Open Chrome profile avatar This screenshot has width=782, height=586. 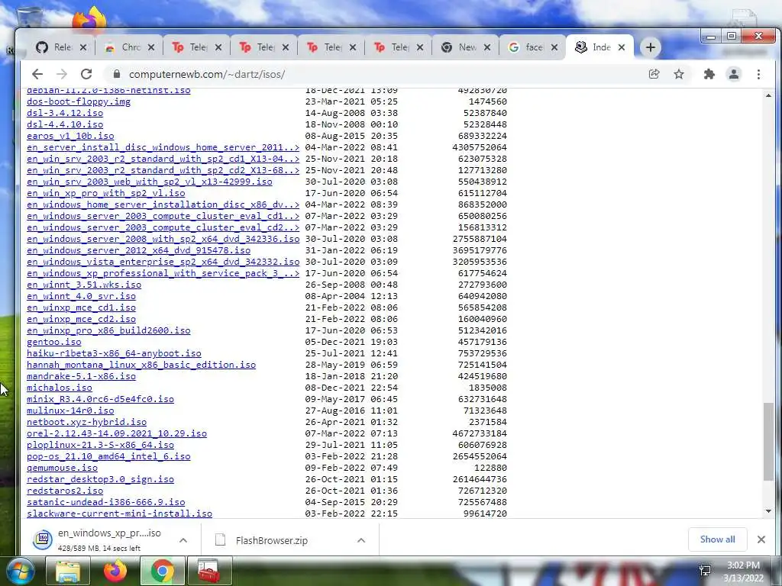(734, 74)
